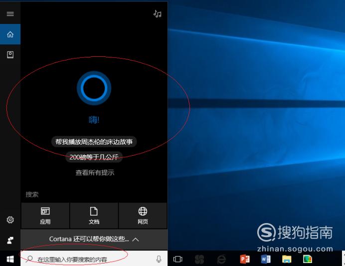
Task: Click the Cortana circle logo
Action: tap(94, 88)
